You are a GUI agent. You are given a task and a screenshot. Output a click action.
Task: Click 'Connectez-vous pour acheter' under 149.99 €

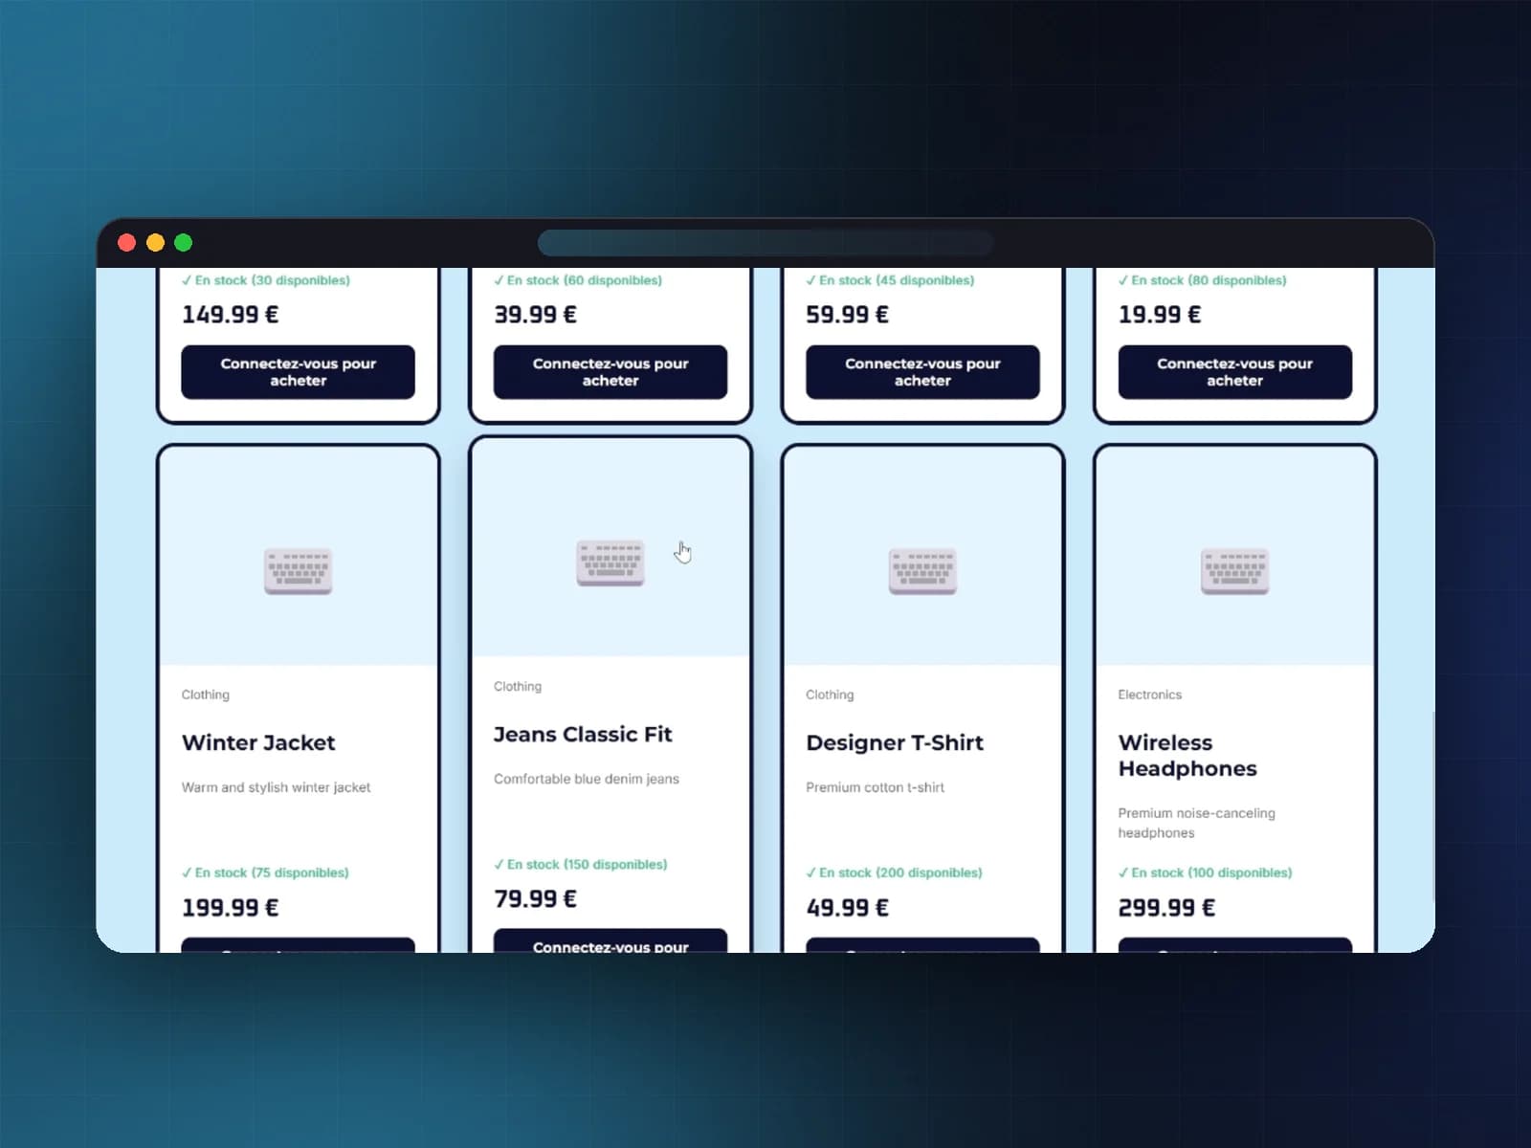298,372
